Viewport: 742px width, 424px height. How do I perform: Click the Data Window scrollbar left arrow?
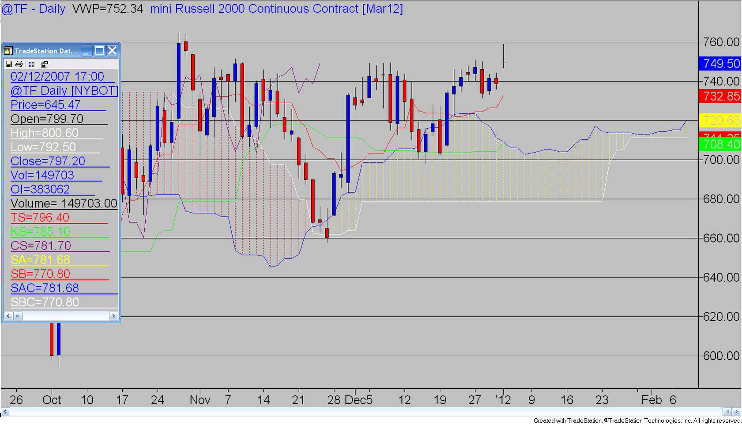pyautogui.click(x=8, y=316)
